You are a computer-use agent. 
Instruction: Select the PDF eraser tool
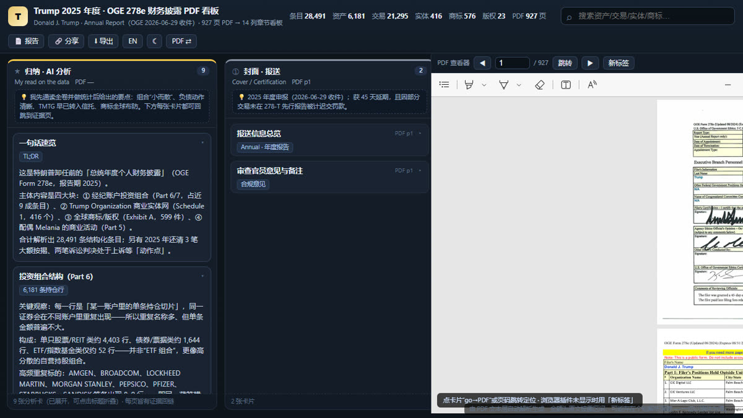click(x=539, y=85)
